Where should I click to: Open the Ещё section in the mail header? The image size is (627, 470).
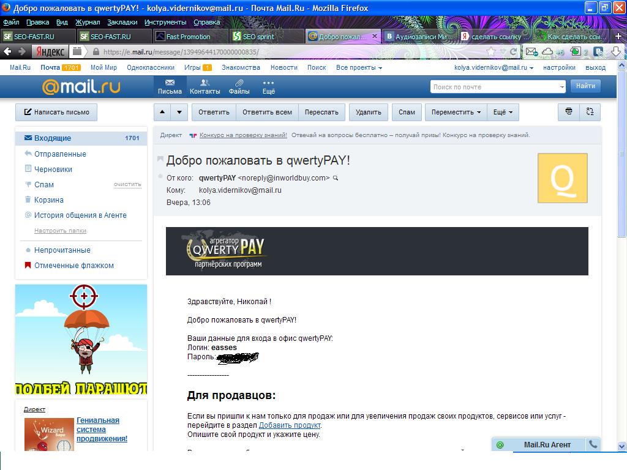point(269,86)
